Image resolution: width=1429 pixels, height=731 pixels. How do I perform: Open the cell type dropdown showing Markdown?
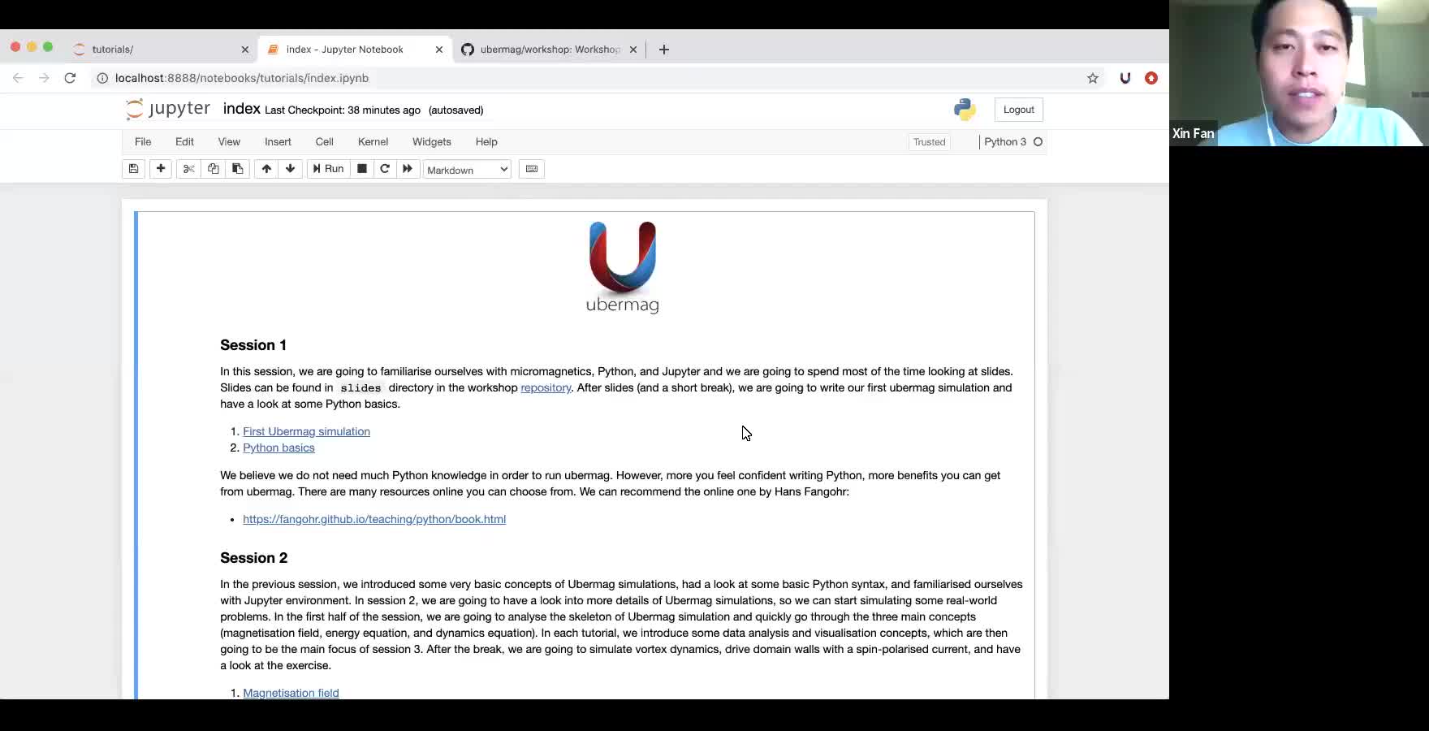(467, 170)
